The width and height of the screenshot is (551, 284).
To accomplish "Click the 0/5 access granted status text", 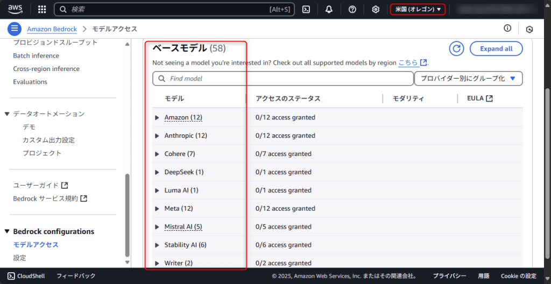I will pyautogui.click(x=283, y=227).
